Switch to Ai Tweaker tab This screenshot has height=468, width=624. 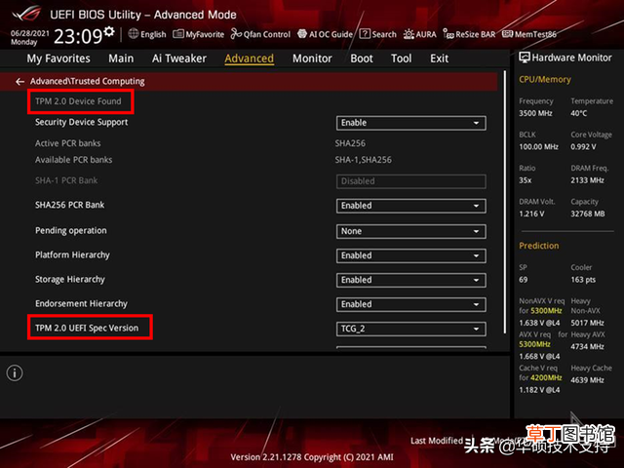pyautogui.click(x=179, y=58)
